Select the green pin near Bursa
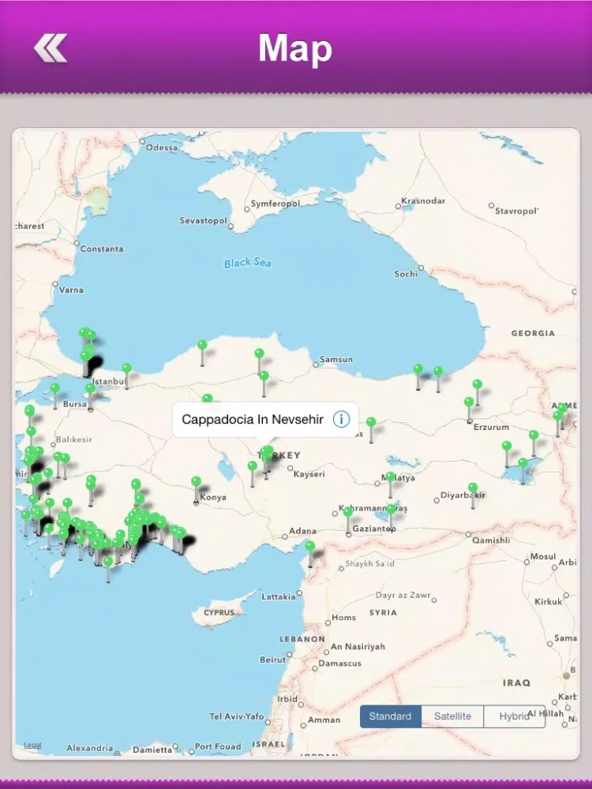Viewport: 592px width, 789px height. tap(90, 388)
